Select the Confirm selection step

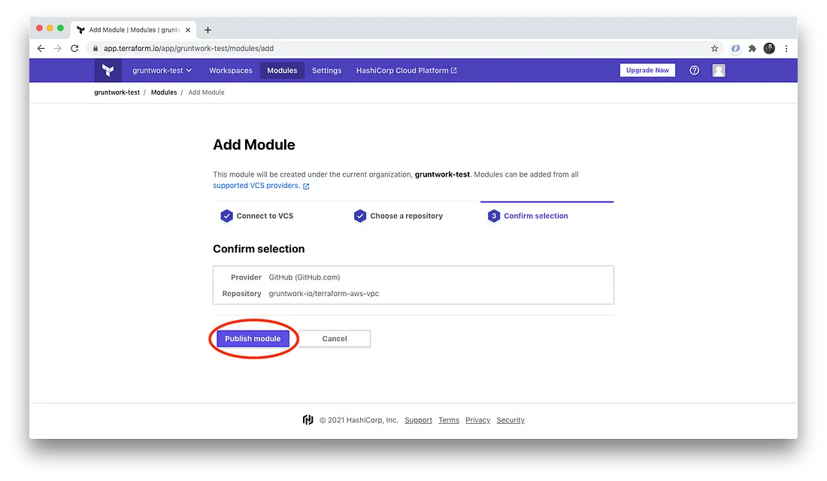click(528, 216)
